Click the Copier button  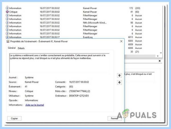tap(14, 118)
